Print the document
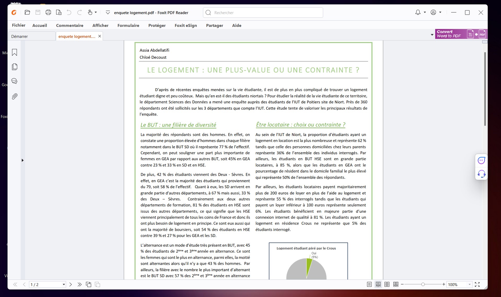The image size is (501, 297). coord(48,12)
